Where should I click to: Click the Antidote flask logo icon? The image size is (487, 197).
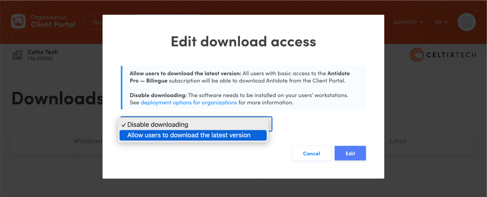(x=19, y=22)
